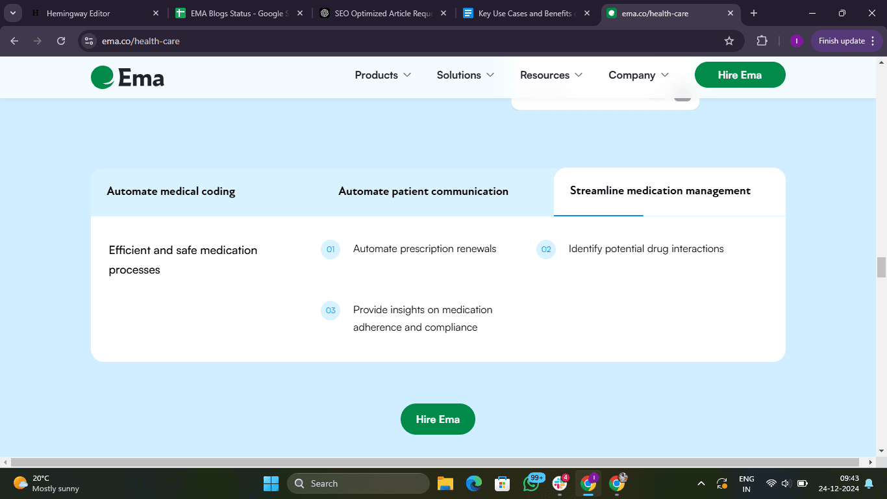
Task: Show hidden system tray icons
Action: [701, 483]
